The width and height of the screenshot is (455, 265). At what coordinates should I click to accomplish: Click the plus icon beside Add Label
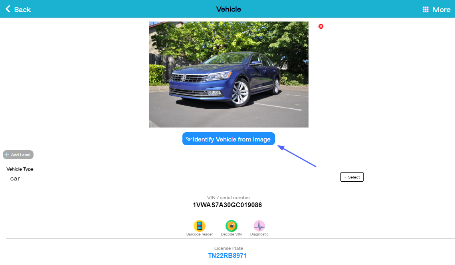click(x=7, y=155)
